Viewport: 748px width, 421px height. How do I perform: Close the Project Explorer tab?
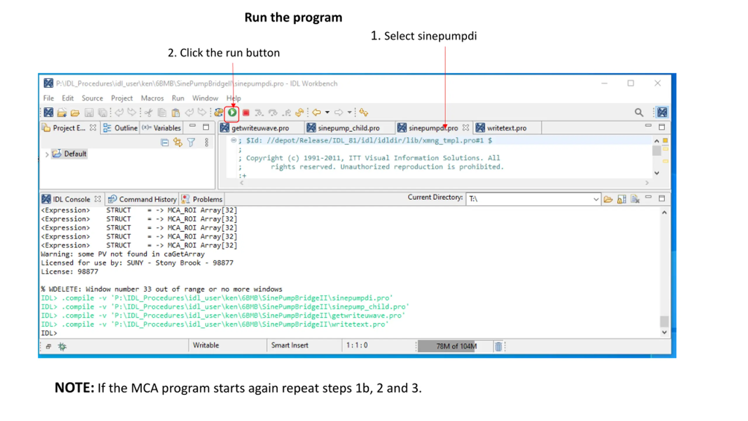click(93, 128)
